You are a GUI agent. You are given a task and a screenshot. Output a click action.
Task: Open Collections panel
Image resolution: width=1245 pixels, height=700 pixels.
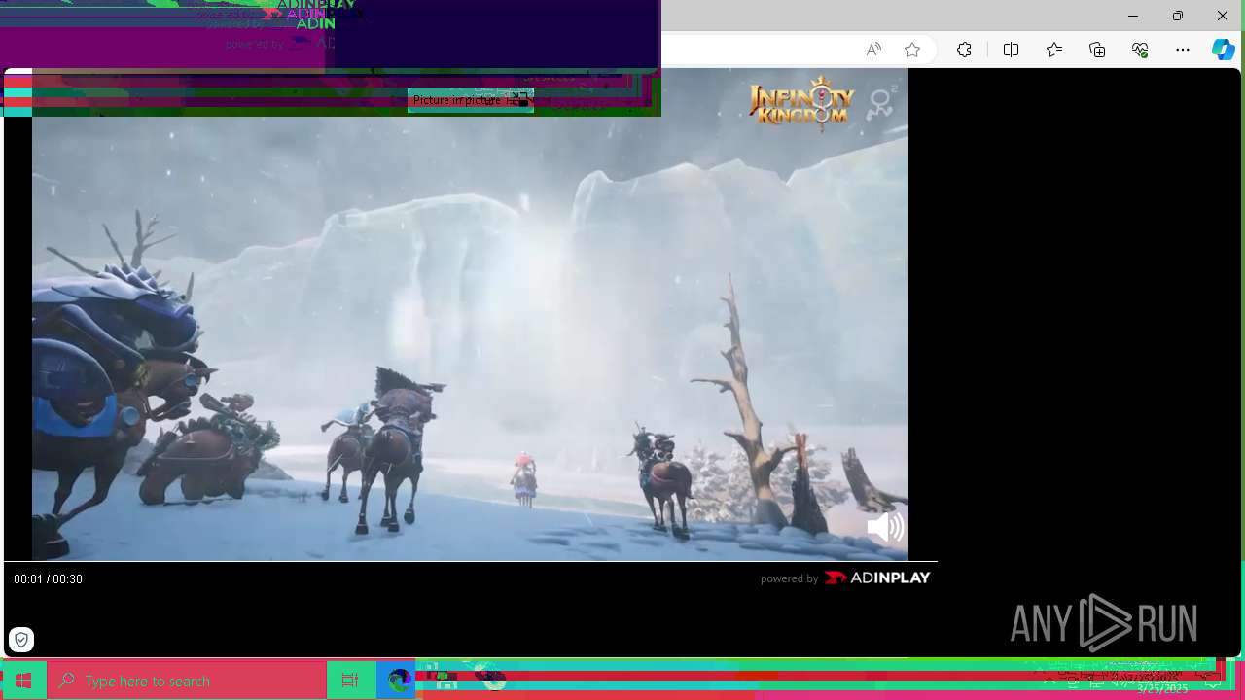click(x=1097, y=50)
